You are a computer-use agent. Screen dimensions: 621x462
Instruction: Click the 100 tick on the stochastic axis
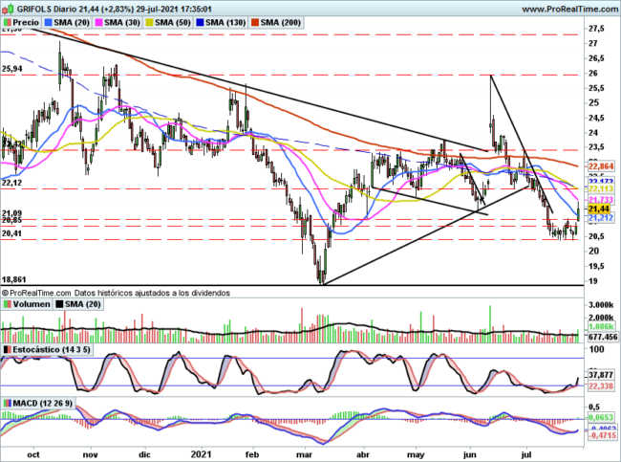[596, 349]
